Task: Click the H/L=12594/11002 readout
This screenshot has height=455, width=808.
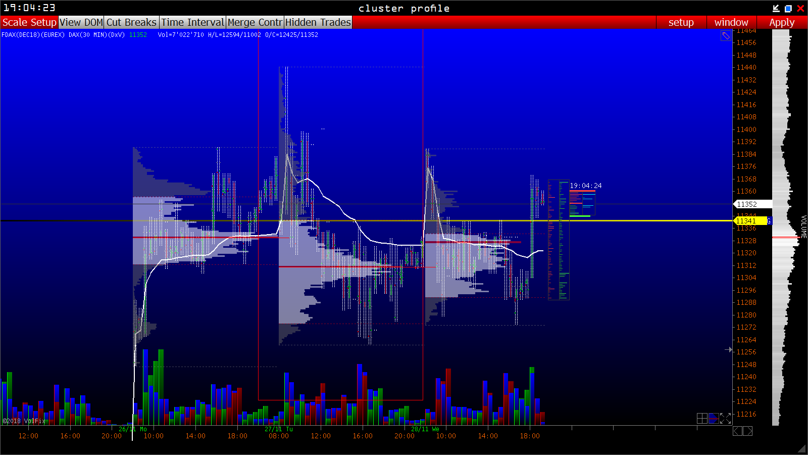Action: click(234, 35)
